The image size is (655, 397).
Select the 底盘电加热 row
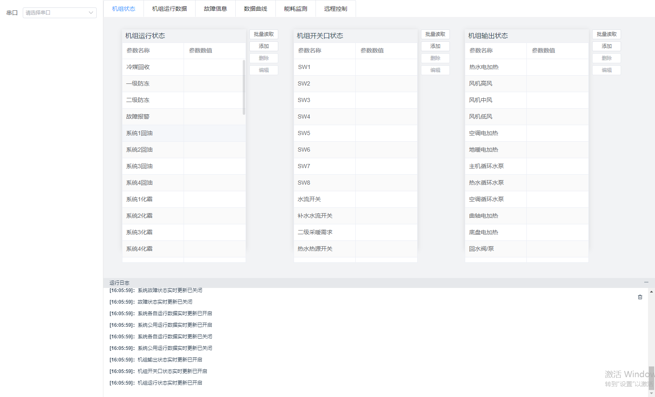point(527,232)
